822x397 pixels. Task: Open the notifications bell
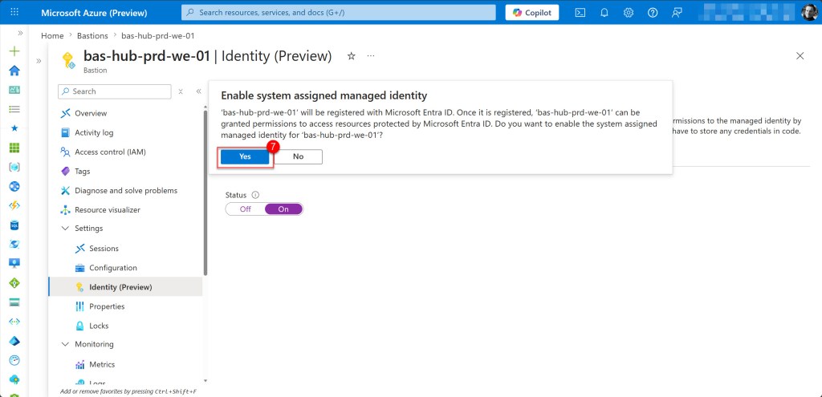(604, 13)
